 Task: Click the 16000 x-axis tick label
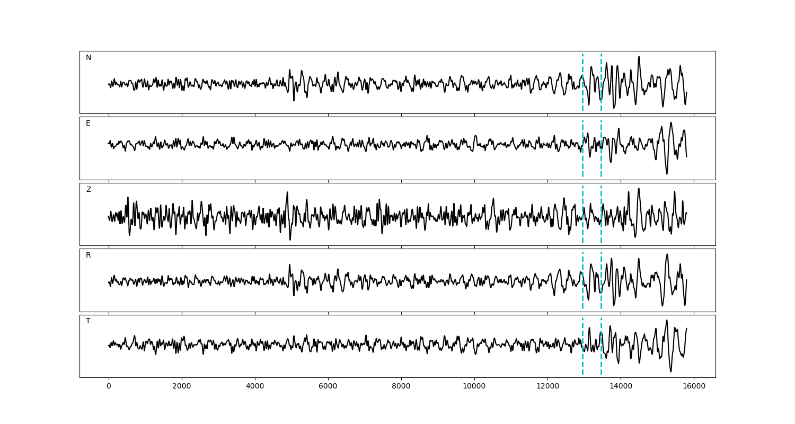[x=694, y=387]
